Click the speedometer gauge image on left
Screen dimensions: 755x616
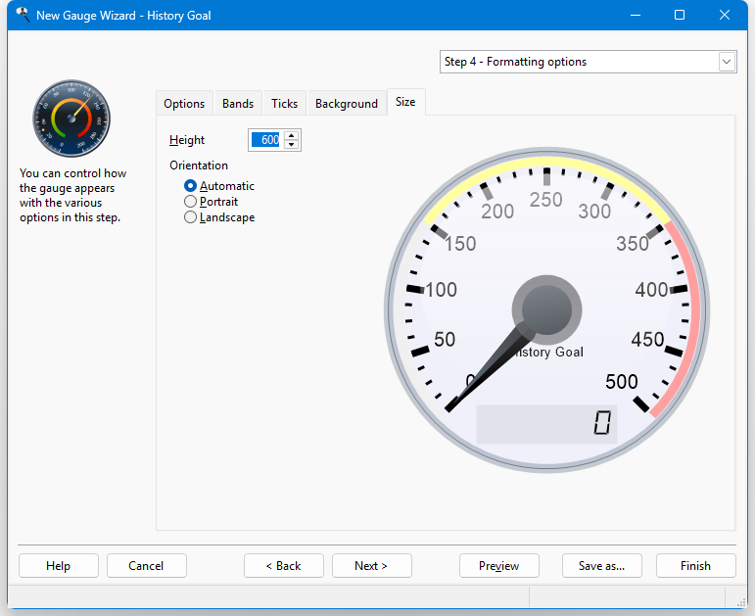tap(71, 119)
